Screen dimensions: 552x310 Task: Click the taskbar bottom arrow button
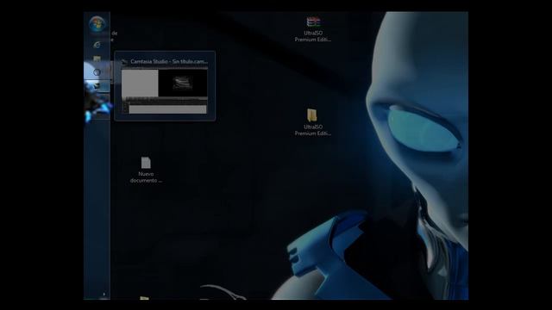point(103,294)
